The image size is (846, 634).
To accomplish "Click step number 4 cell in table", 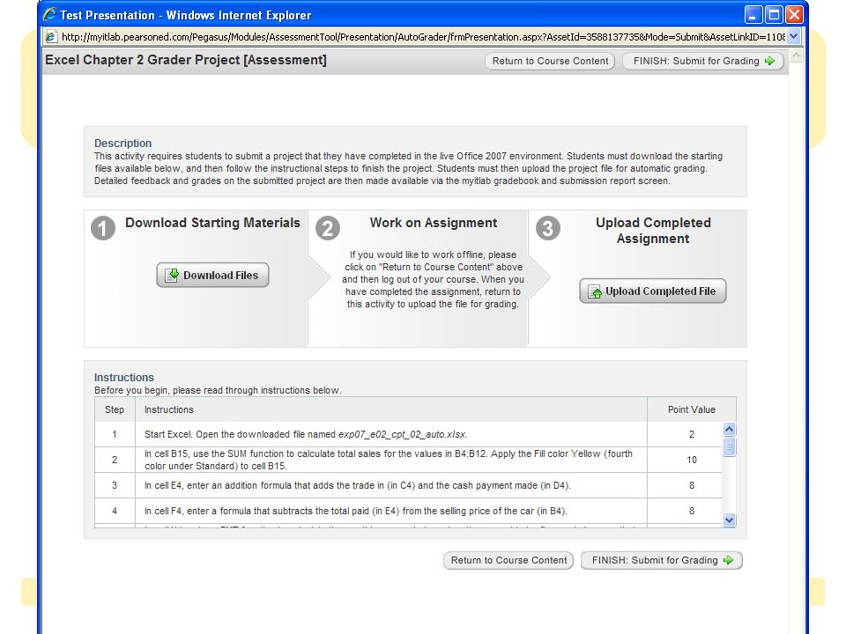I will (x=115, y=511).
